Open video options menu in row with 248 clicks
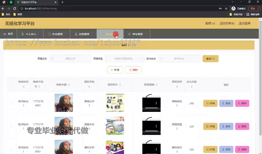The height and width of the screenshot is (154, 262). [156, 103]
